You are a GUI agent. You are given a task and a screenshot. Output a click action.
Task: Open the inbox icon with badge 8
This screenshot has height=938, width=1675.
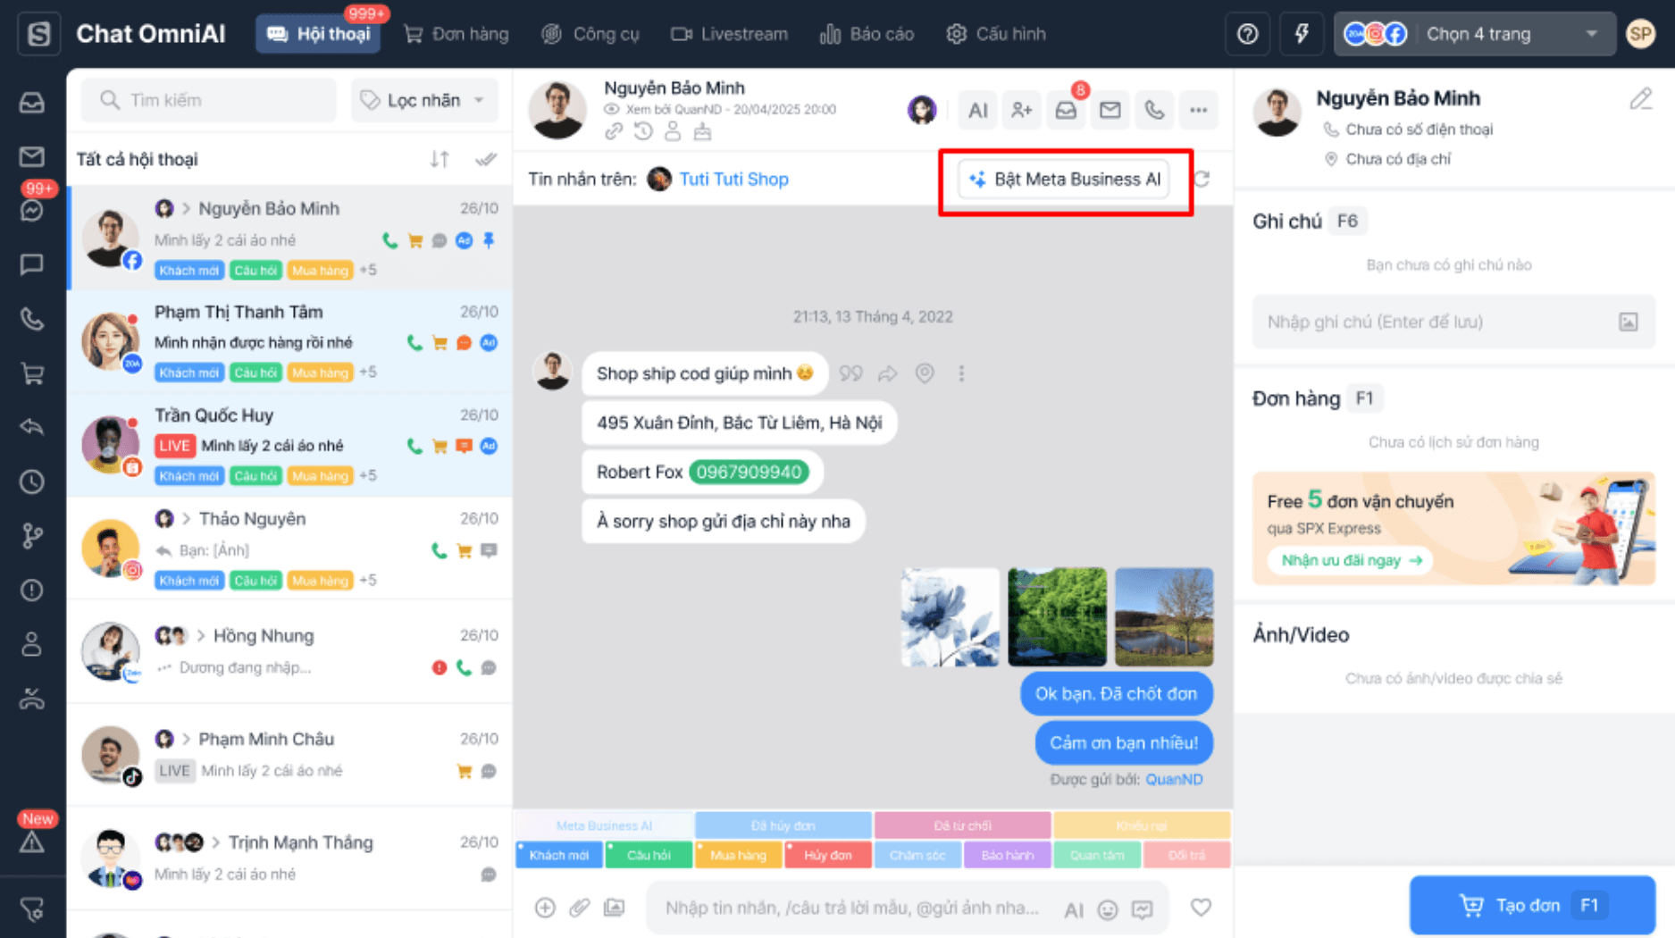coord(1067,110)
